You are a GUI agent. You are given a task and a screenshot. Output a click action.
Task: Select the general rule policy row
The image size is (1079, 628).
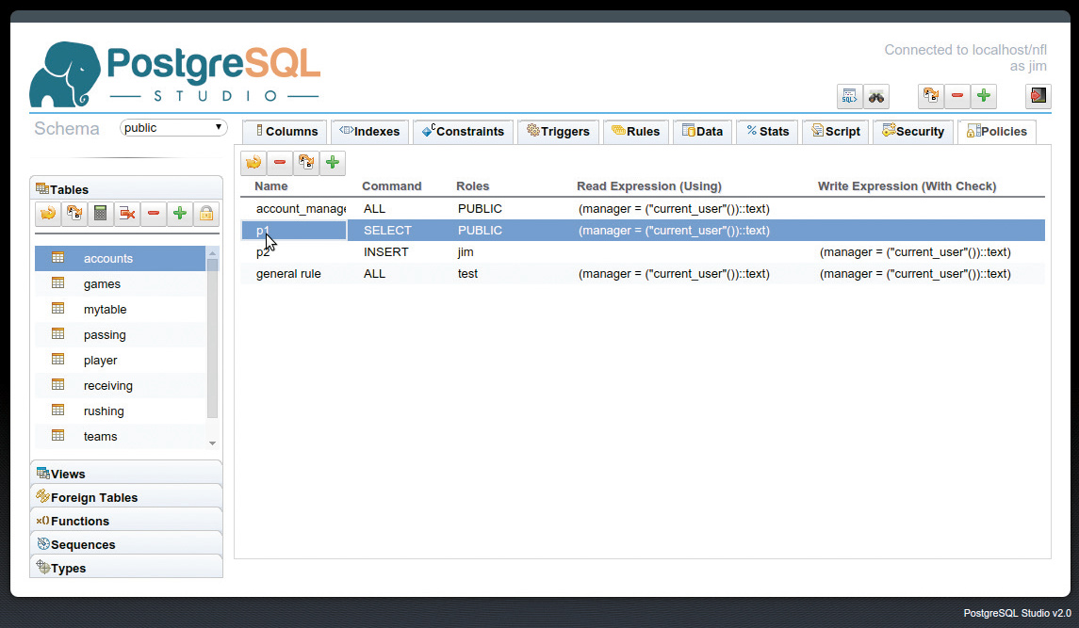[x=288, y=274]
